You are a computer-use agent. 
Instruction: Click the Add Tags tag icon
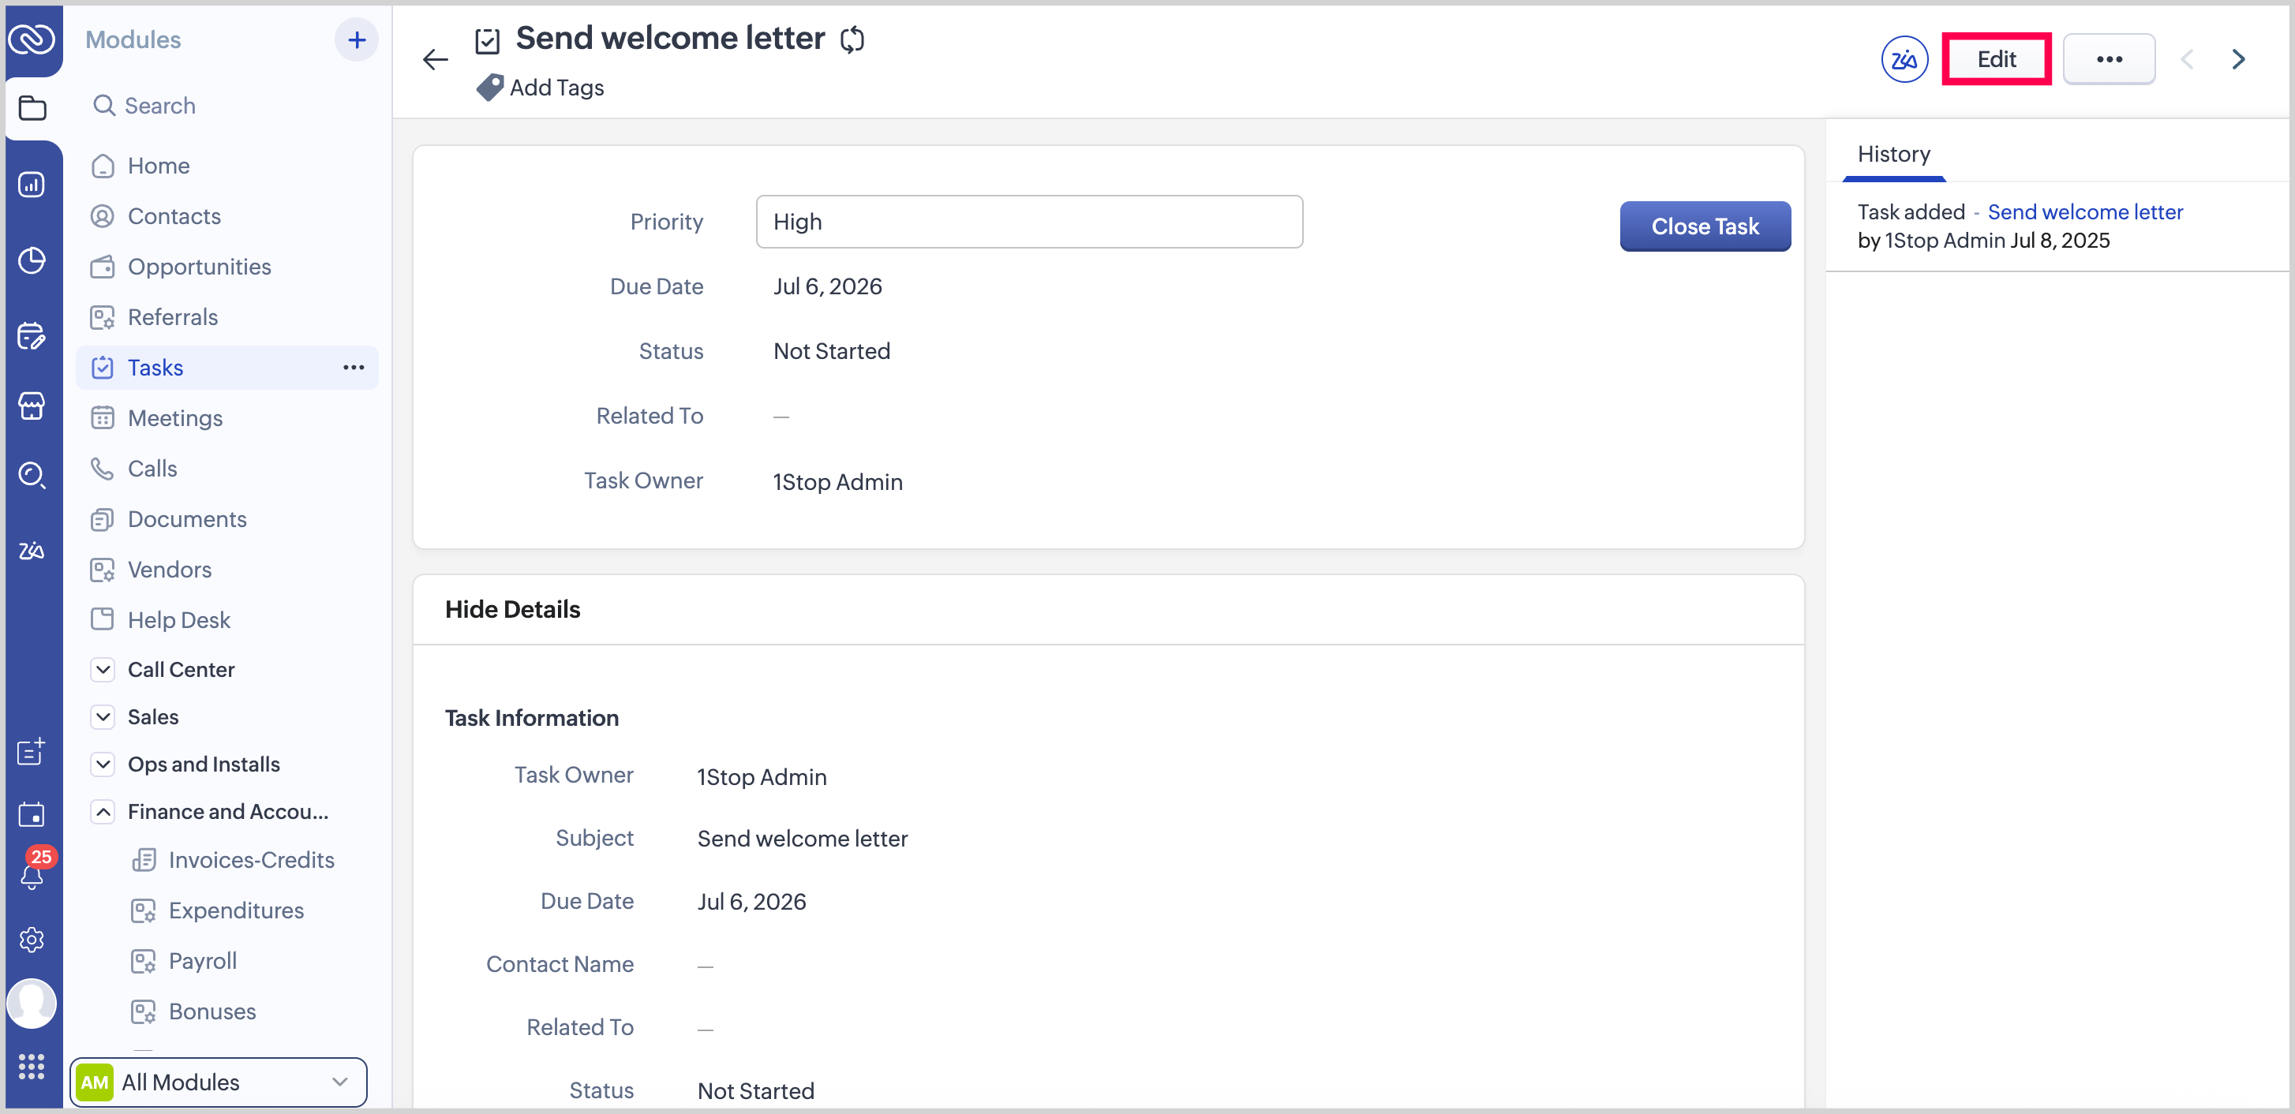[489, 88]
